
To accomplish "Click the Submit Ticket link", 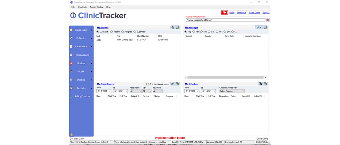I will click(254, 13).
